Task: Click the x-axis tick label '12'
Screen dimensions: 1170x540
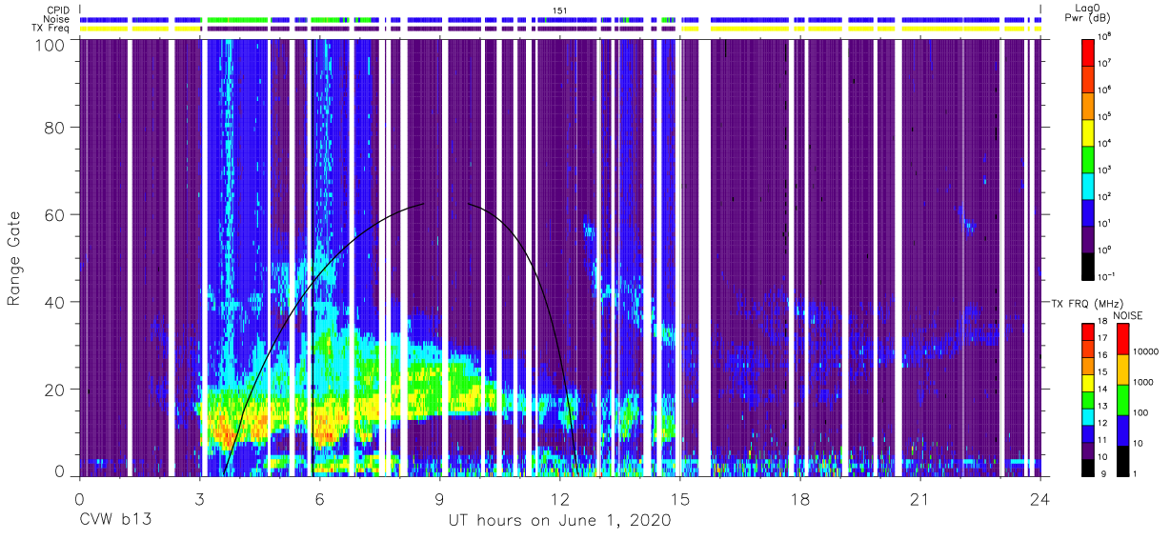Action: (x=559, y=498)
